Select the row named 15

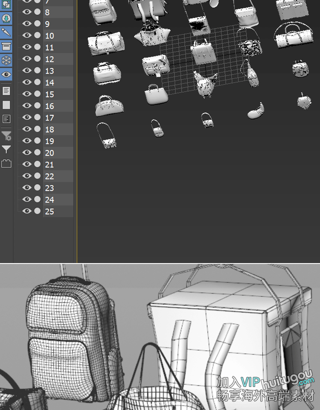coord(58,94)
